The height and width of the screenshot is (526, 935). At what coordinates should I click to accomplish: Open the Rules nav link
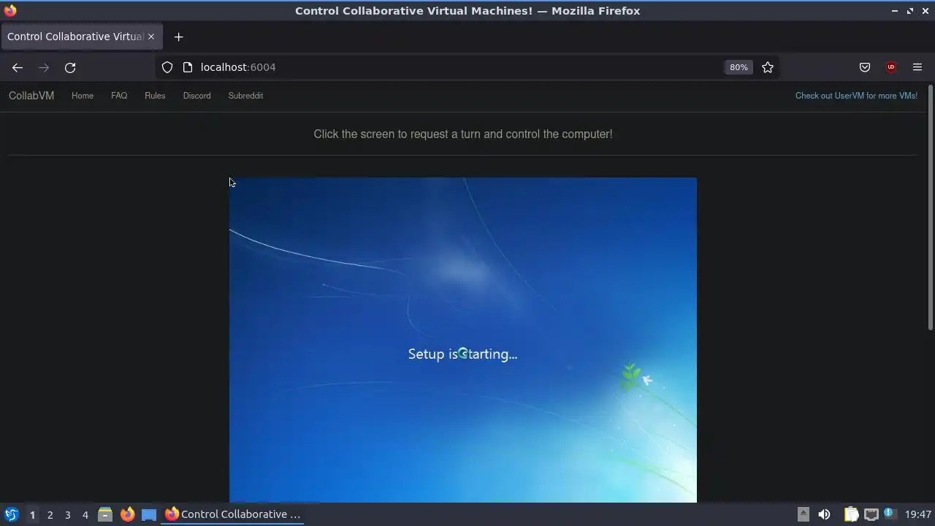point(155,96)
